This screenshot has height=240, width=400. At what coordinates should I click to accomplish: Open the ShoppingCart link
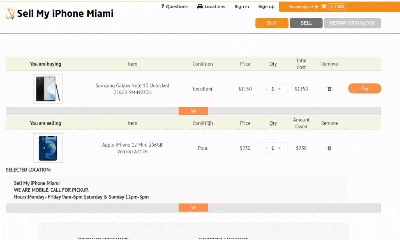[x=303, y=7]
